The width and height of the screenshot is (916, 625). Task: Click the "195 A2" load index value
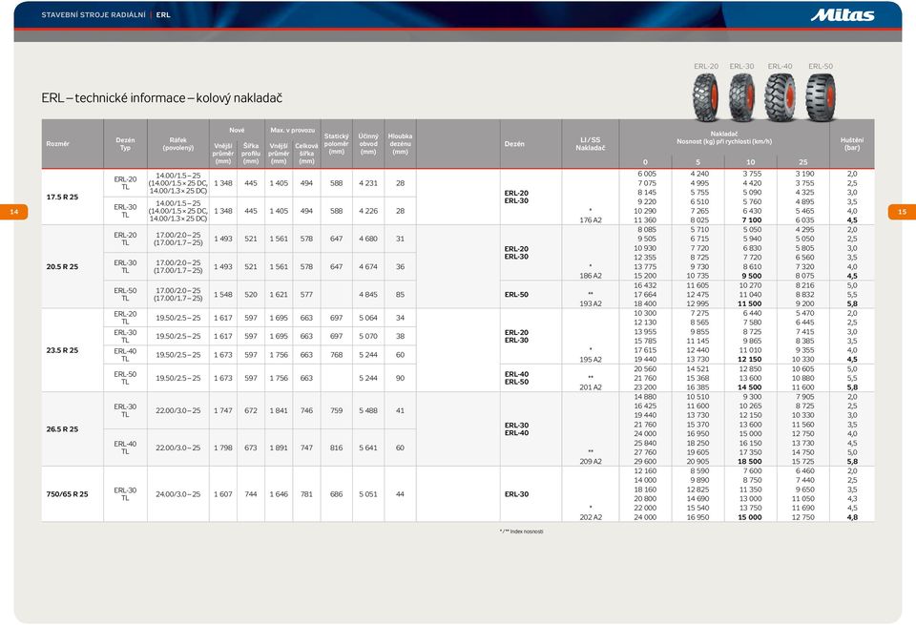(590, 359)
